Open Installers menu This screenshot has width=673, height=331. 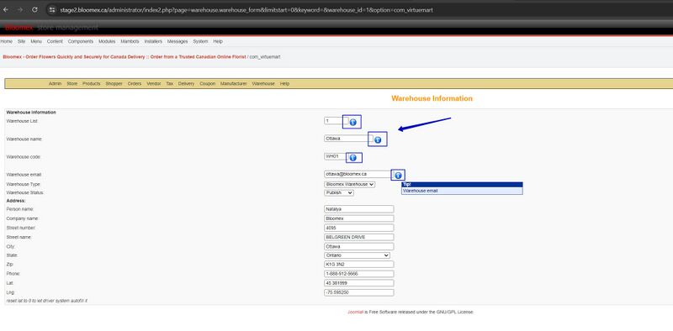coord(153,42)
